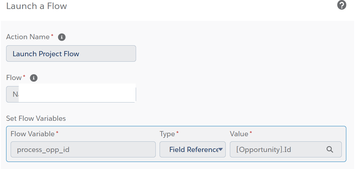
Task: Click the process_opp_id flow variable field
Action: coord(83,149)
